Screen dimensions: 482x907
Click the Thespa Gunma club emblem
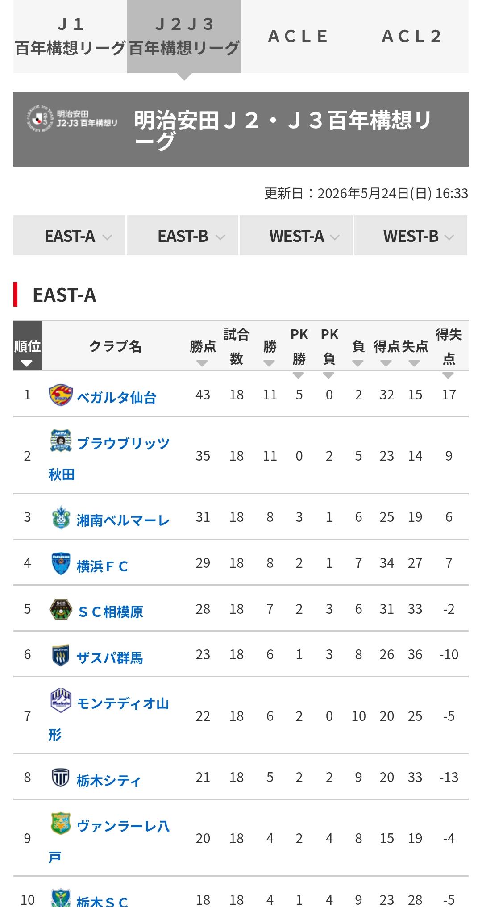click(60, 655)
